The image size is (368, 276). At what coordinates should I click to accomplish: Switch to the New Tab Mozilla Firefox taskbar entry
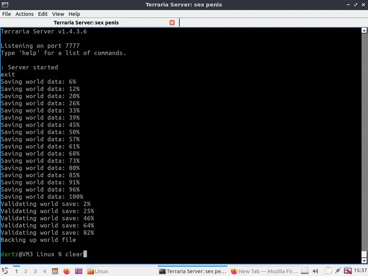264,271
